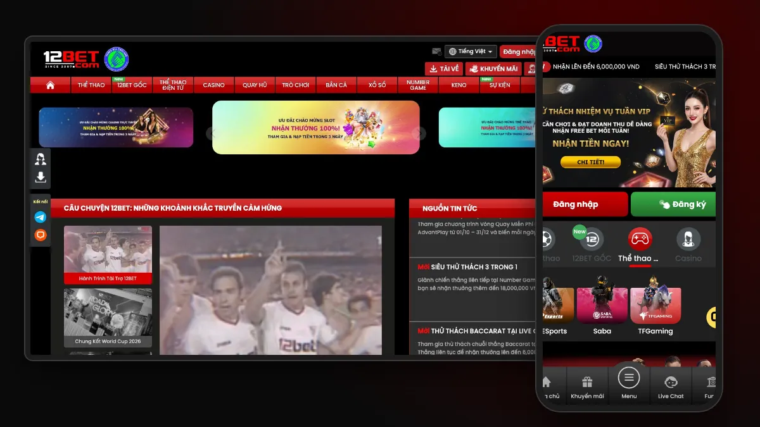Click the green circular badge next to the desktop logo
760x427 pixels.
[x=116, y=59]
